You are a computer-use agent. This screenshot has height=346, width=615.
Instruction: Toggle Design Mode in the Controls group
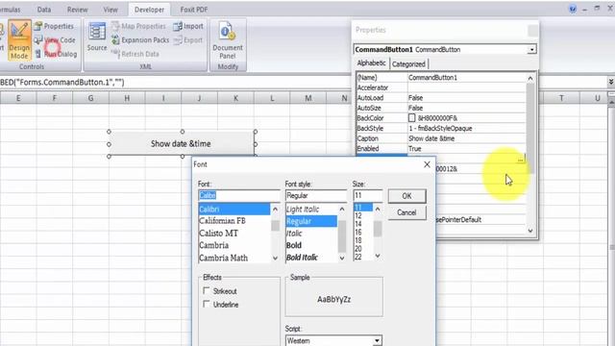click(19, 40)
